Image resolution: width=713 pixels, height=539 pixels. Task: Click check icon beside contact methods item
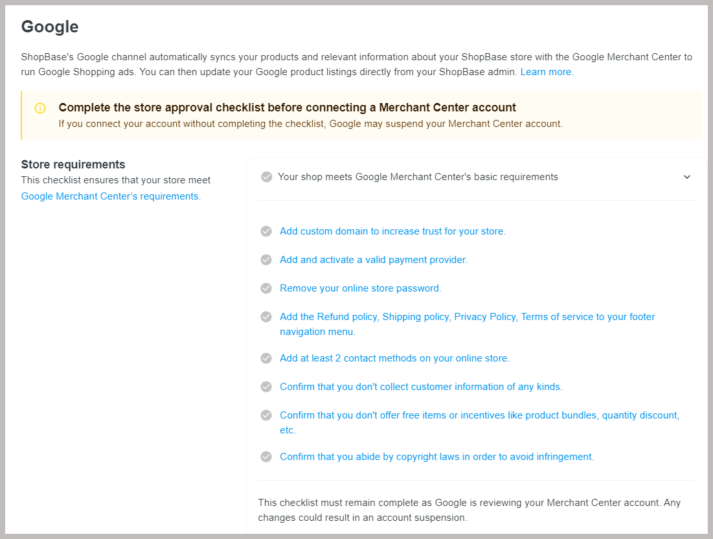tap(266, 358)
